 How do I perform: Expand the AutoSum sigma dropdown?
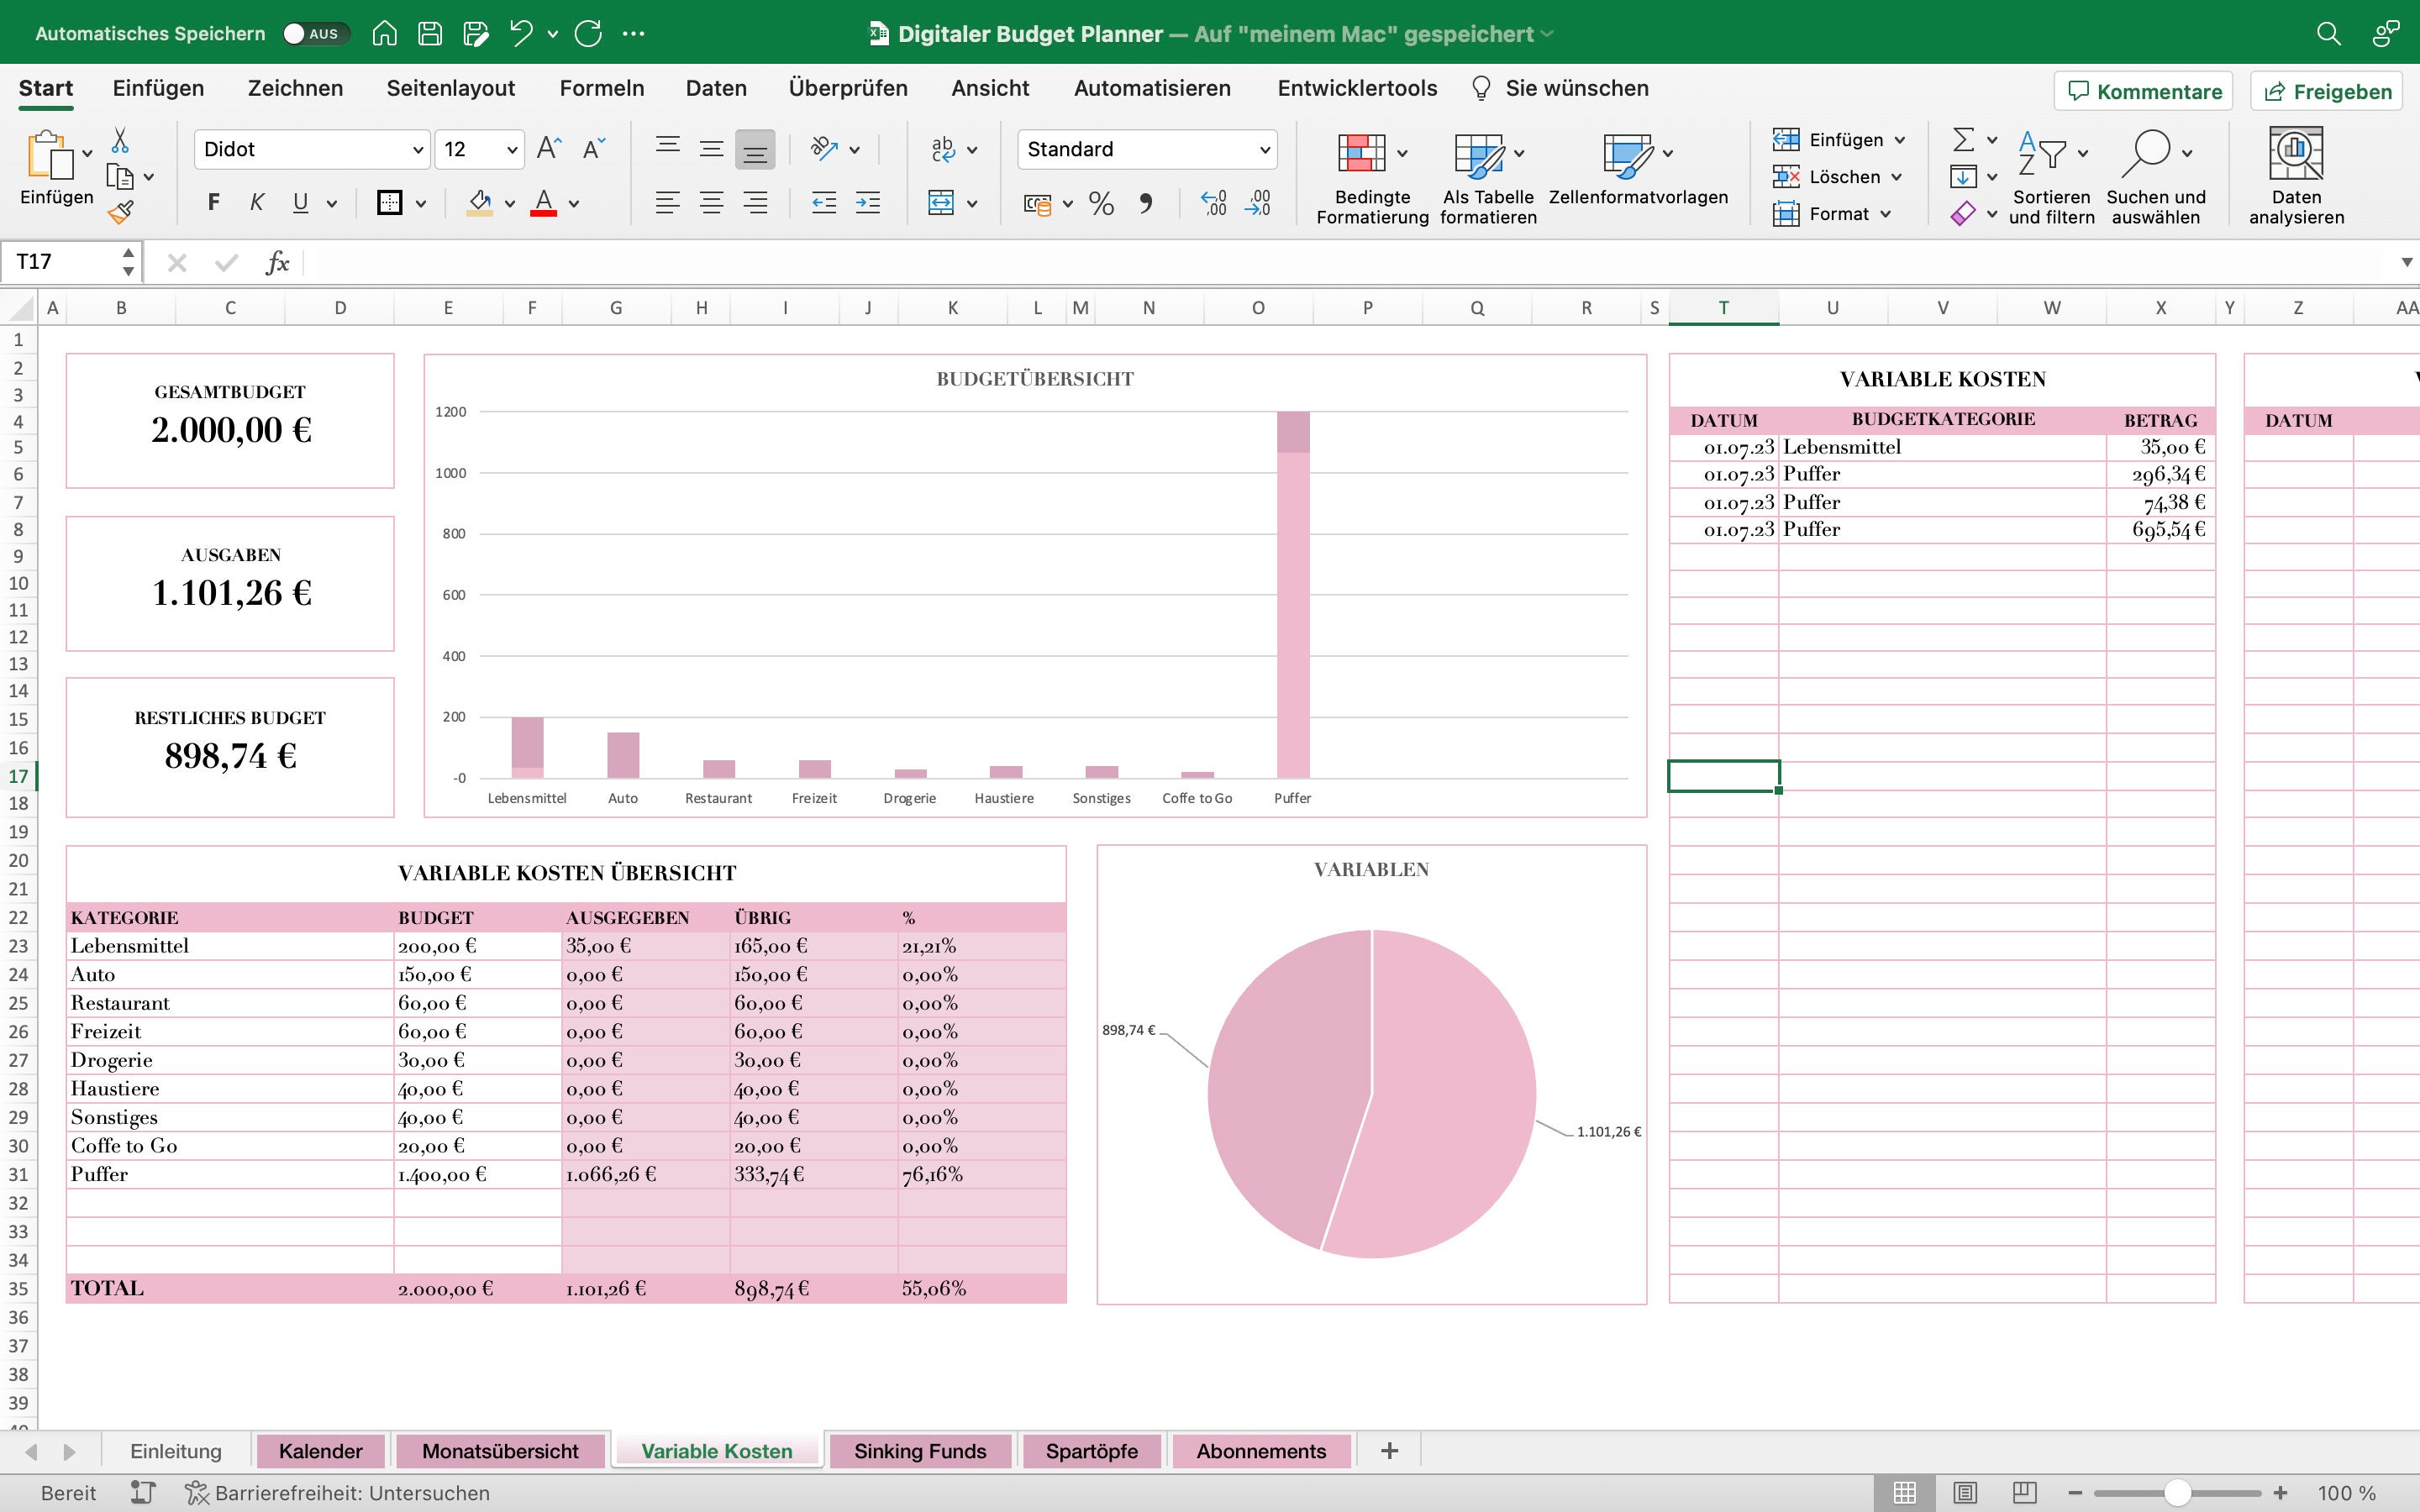tap(1992, 140)
